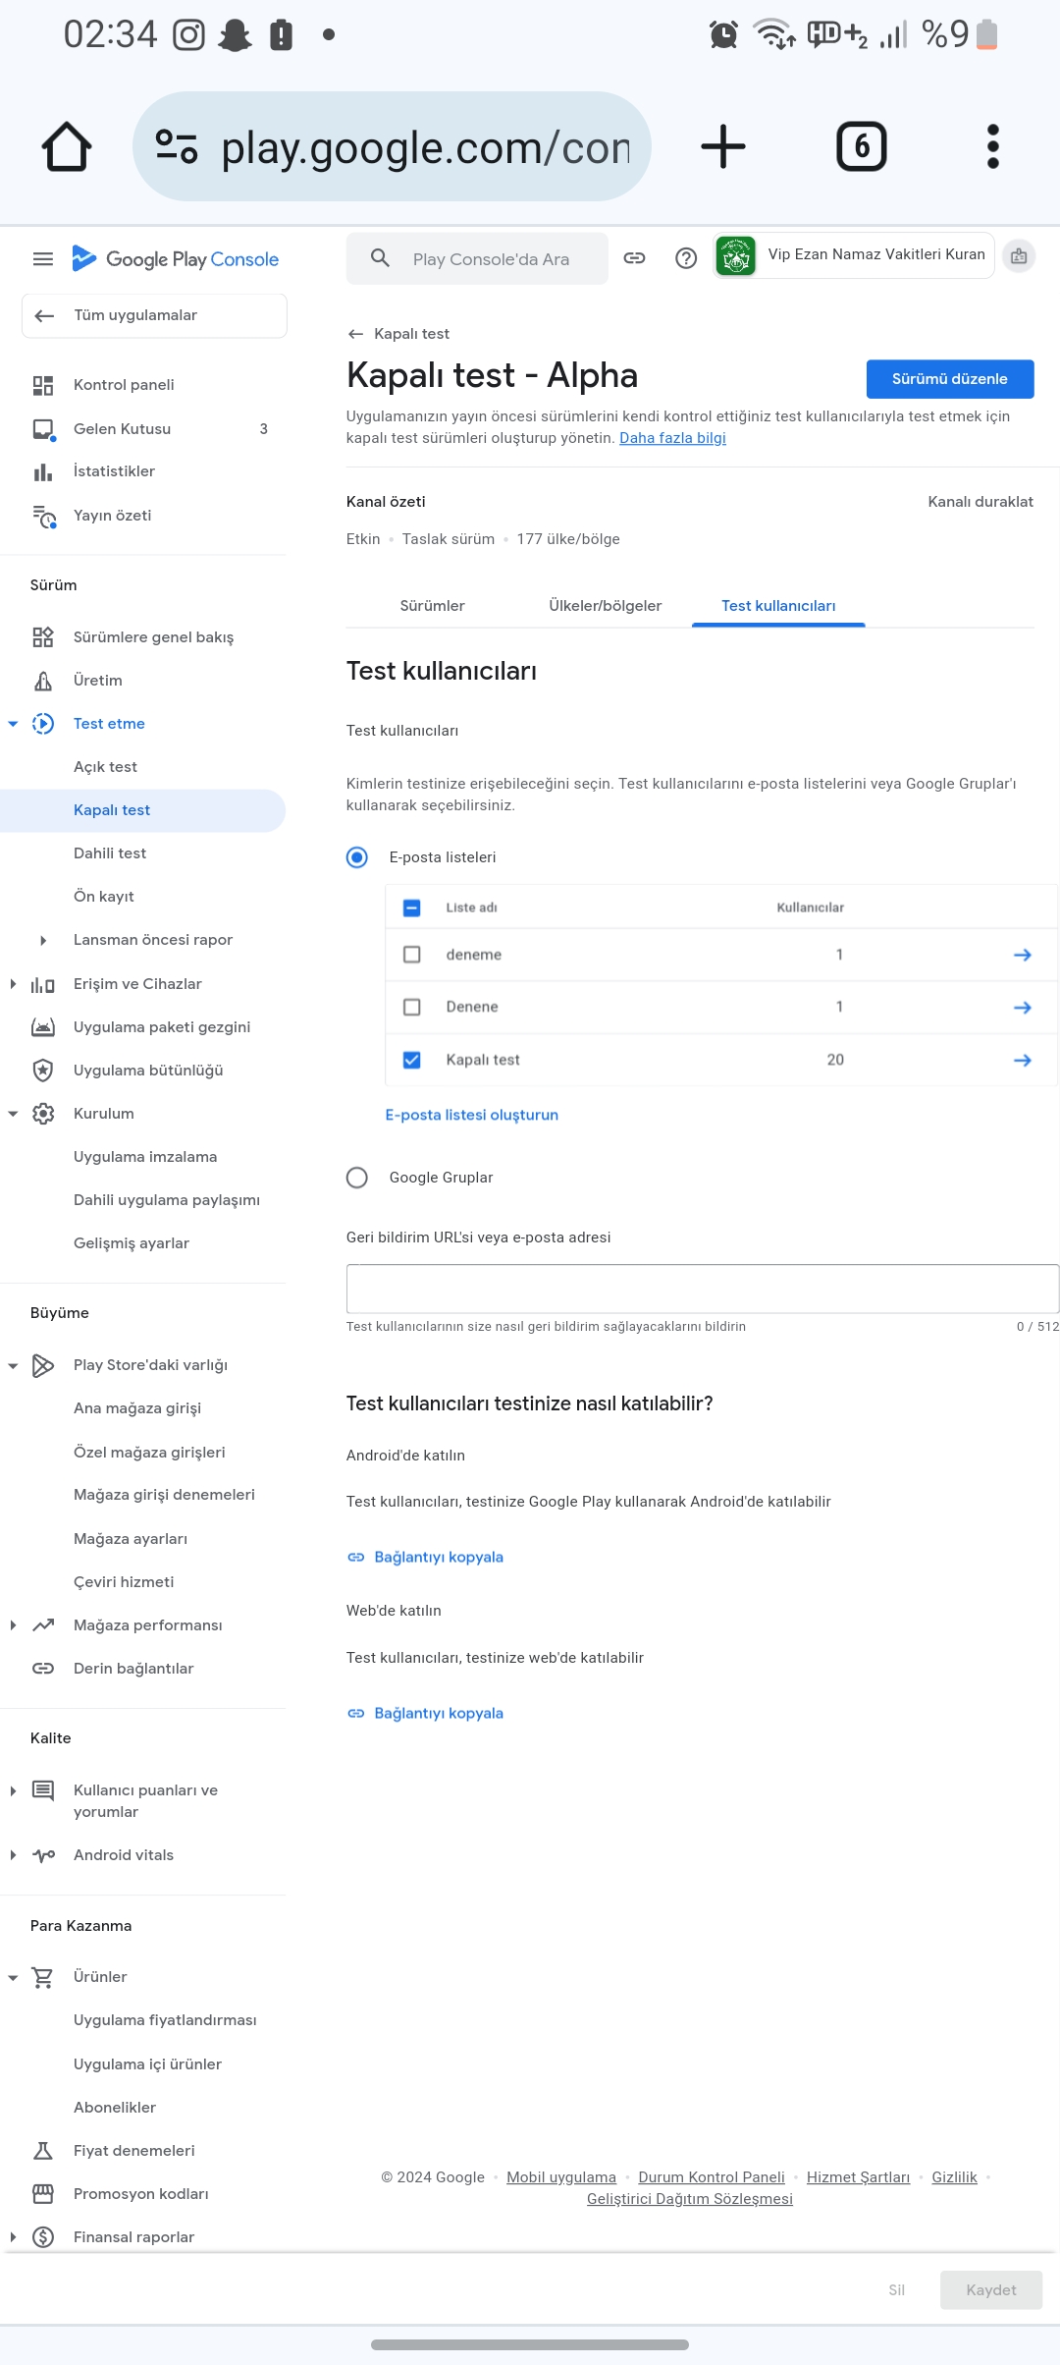Click the Vip Ezan app icon
The width and height of the screenshot is (1060, 2365).
point(736,256)
